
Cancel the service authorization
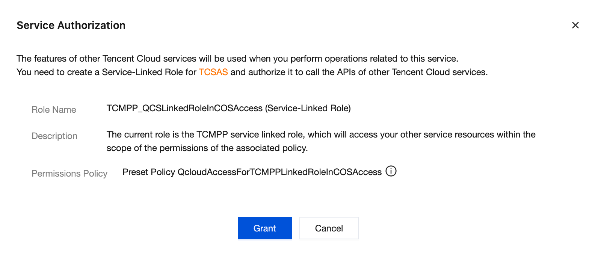tap(329, 228)
